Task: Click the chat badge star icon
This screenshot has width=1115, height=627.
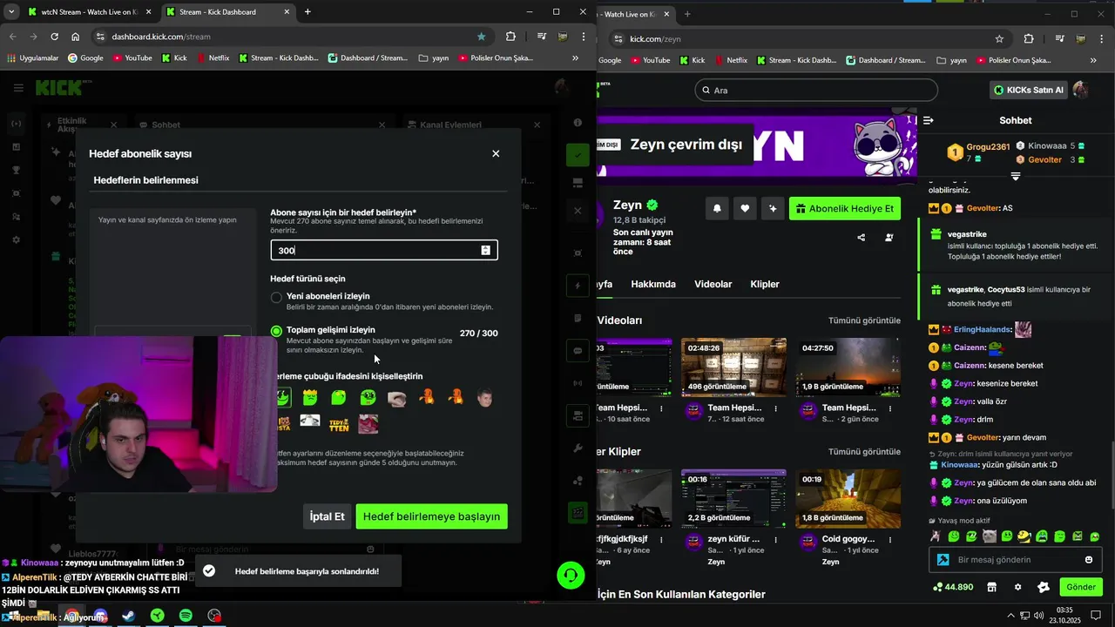Action: (1044, 587)
